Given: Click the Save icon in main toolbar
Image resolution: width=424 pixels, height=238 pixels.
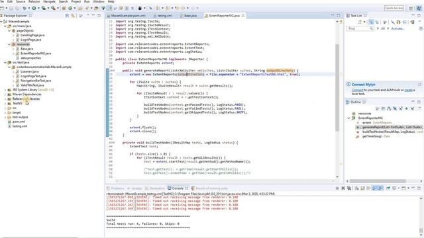Looking at the screenshot, I should pyautogui.click(x=11, y=8).
